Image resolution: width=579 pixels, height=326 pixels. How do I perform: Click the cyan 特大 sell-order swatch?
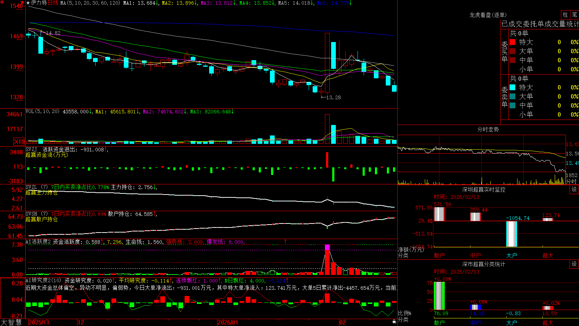(x=512, y=87)
